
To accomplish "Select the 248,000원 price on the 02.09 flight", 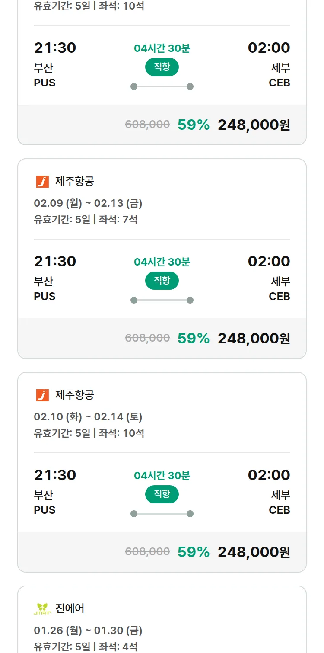I will tap(254, 339).
